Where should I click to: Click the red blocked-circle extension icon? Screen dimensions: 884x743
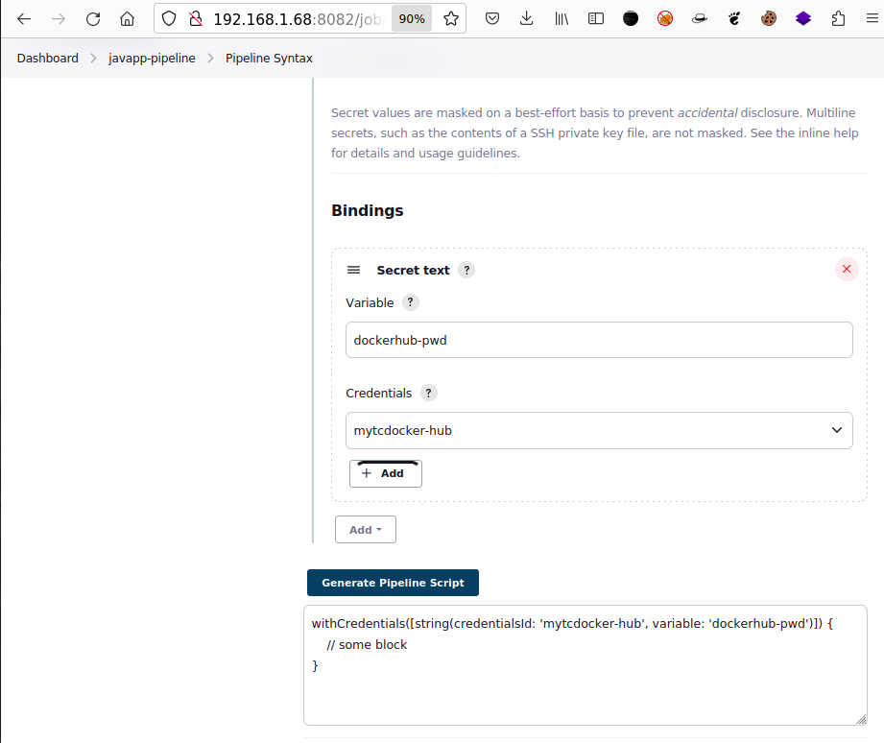tap(665, 19)
